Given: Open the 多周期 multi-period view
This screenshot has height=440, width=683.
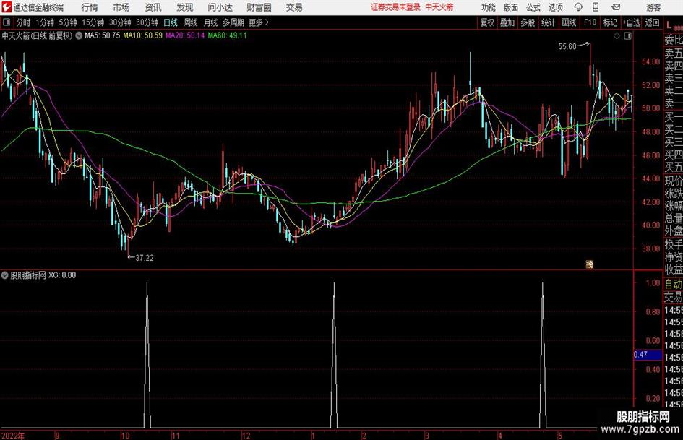Looking at the screenshot, I should (233, 22).
